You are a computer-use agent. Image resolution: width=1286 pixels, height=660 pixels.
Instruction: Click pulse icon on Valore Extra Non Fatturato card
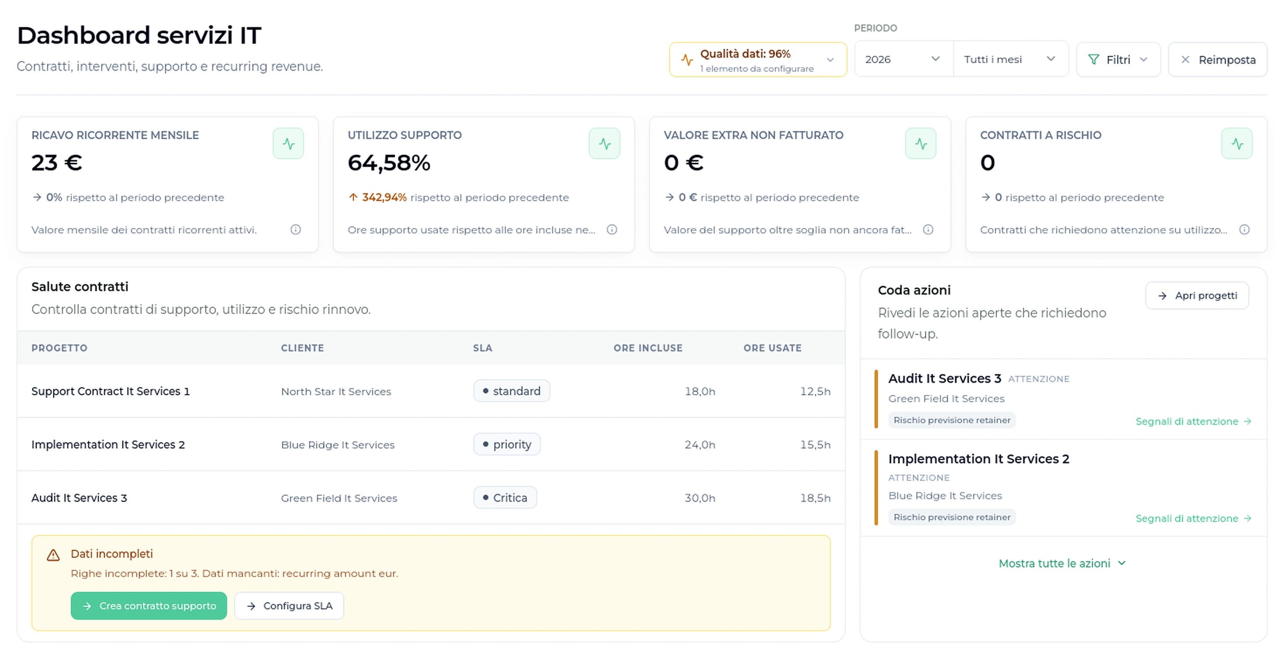click(920, 144)
